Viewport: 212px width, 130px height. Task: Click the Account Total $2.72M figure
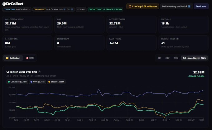coord(115,23)
